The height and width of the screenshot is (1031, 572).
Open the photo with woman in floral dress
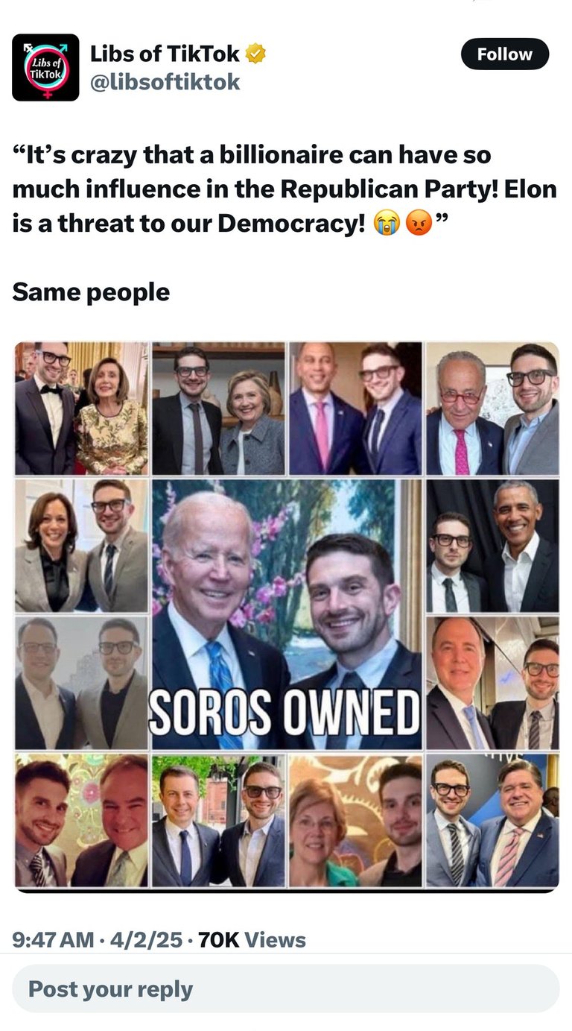click(x=82, y=409)
